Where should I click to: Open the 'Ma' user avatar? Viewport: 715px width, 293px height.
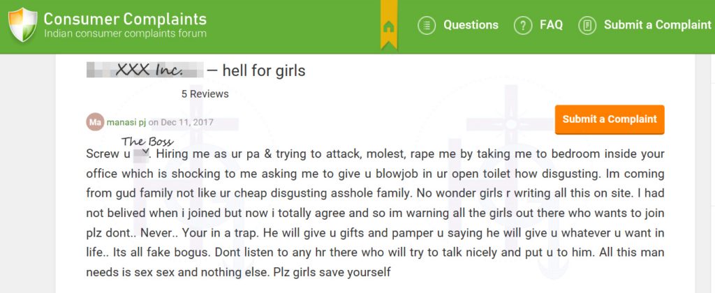point(95,122)
